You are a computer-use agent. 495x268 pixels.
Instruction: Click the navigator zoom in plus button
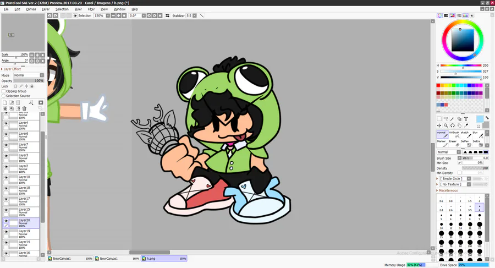37,55
